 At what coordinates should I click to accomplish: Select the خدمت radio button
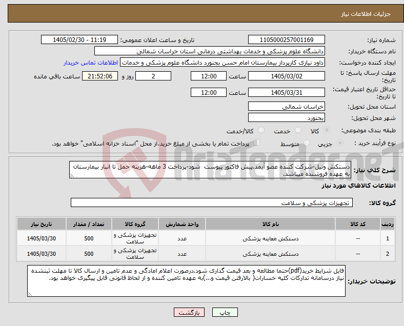coord(298,130)
